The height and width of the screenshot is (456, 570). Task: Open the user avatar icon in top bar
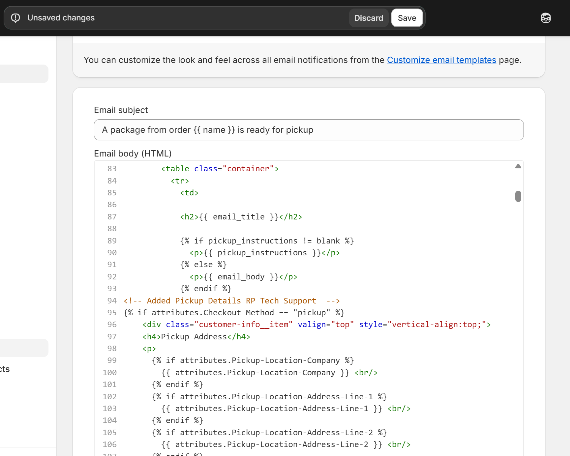(x=546, y=18)
